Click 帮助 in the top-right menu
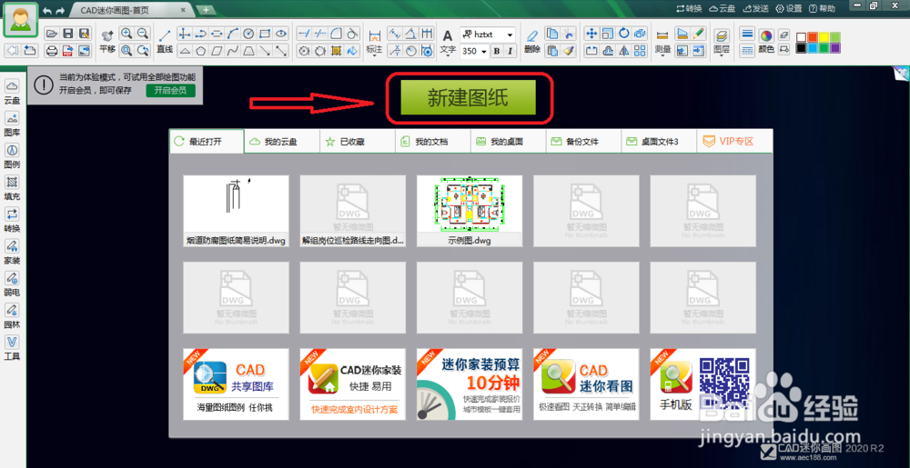This screenshot has width=910, height=468. coord(823,9)
